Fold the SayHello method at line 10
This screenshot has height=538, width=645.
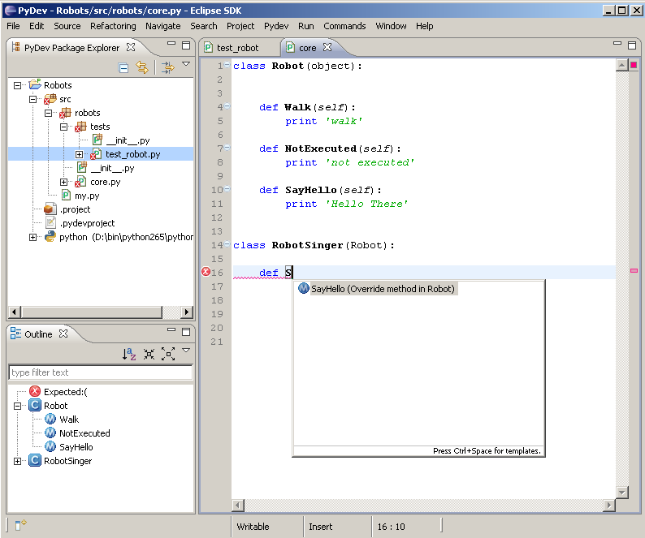(x=227, y=189)
